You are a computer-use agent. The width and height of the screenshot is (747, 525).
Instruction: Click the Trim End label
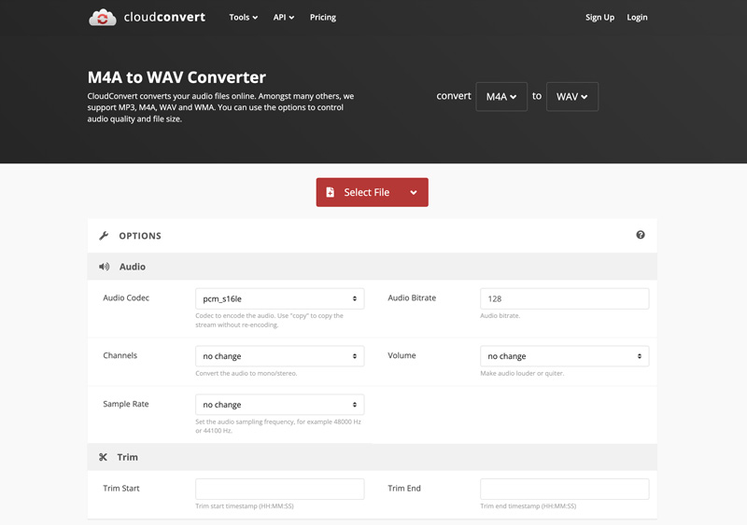404,489
